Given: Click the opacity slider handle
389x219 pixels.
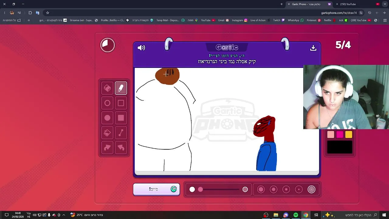Looking at the screenshot, I should coord(200,189).
